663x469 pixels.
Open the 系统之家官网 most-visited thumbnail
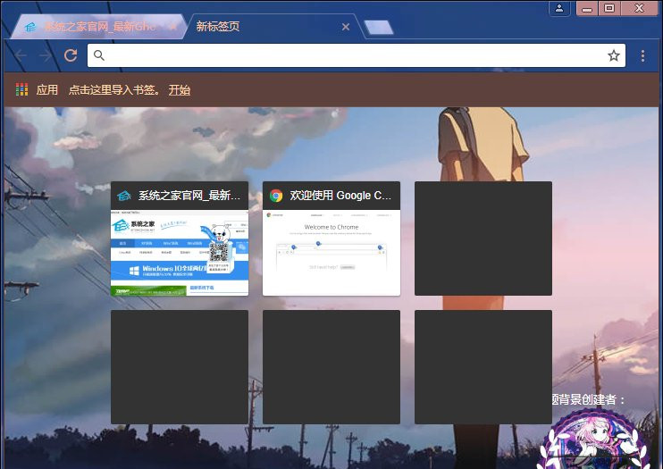180,239
